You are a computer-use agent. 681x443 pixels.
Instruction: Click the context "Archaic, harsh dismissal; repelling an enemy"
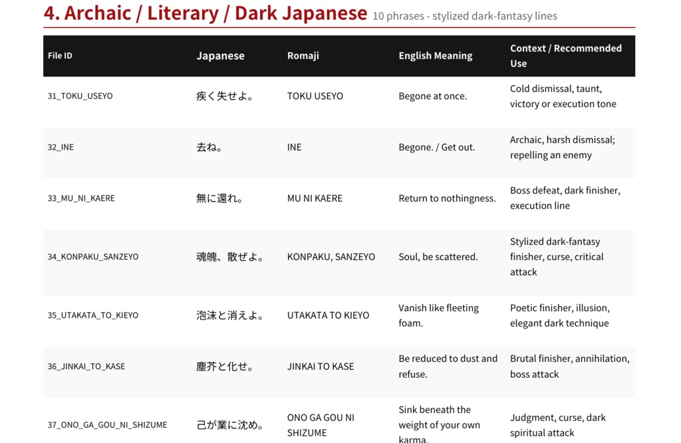click(563, 147)
